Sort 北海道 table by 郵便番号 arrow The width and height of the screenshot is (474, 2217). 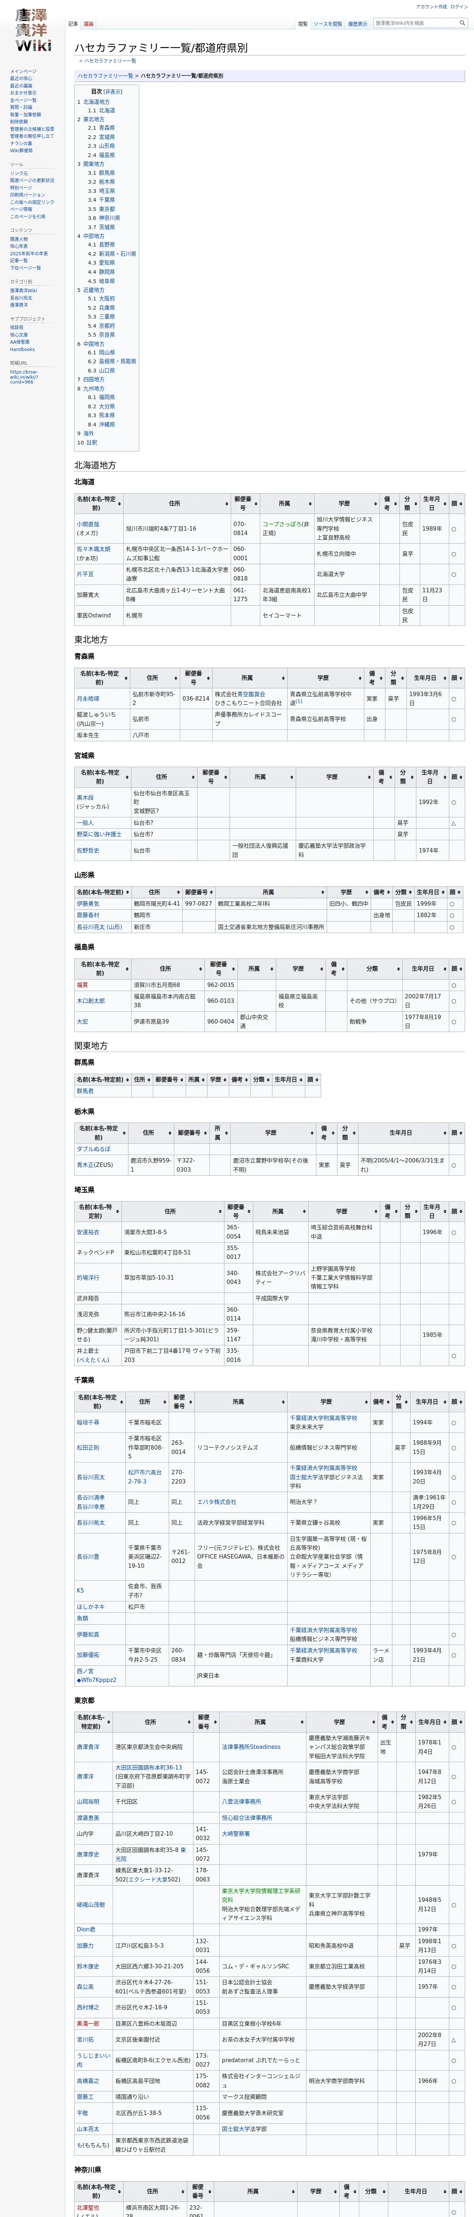255,504
